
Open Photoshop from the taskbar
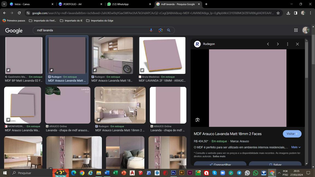pyautogui.click(x=173, y=173)
